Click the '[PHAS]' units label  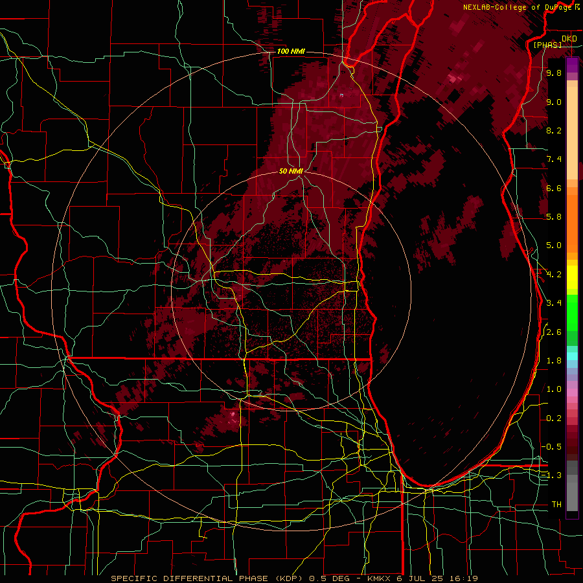pos(547,45)
